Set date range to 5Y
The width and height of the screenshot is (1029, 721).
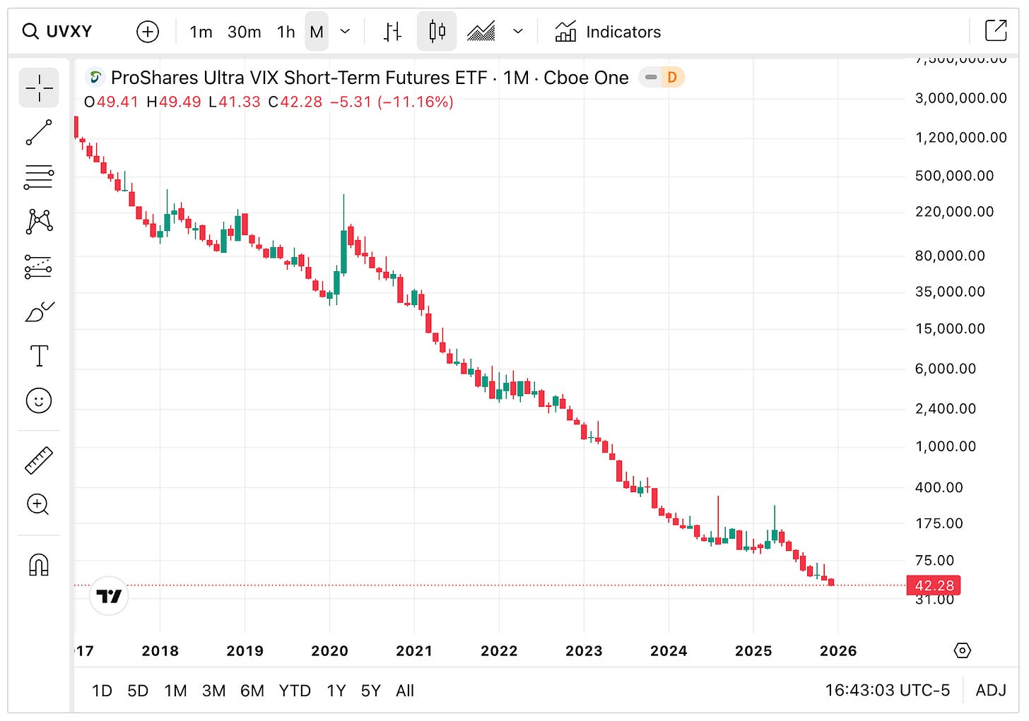click(370, 691)
